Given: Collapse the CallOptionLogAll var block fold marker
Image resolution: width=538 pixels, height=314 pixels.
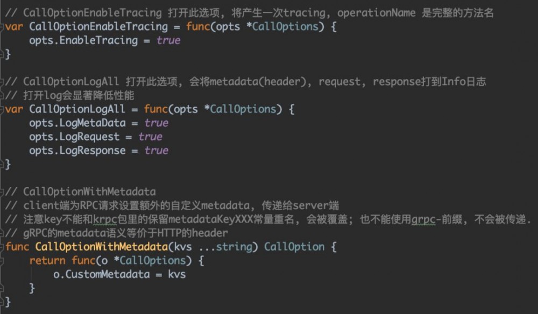Looking at the screenshot, I should tap(3, 109).
